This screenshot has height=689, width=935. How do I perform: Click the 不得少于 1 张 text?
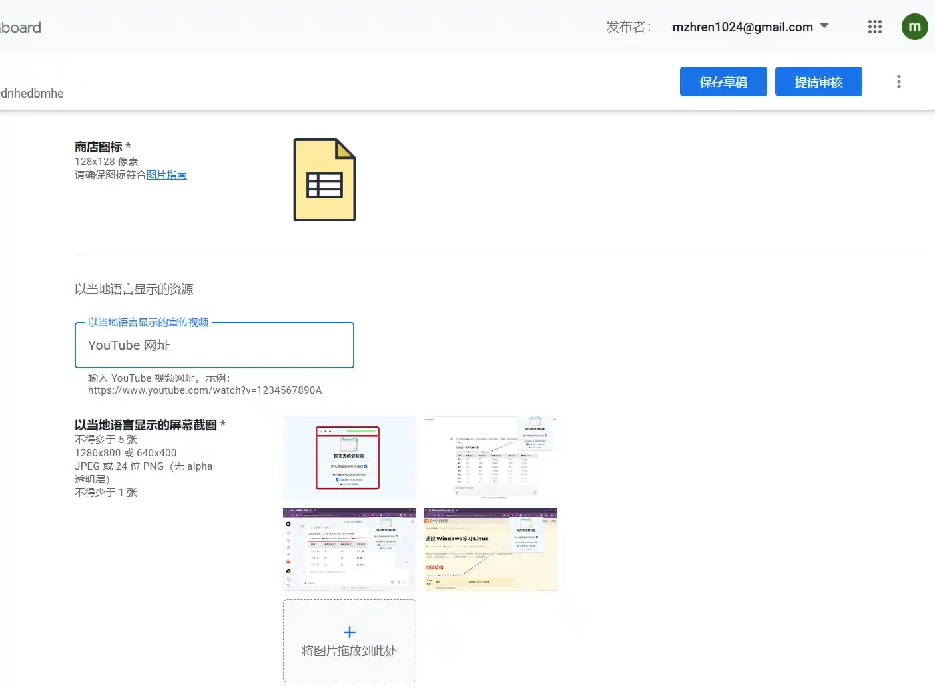tap(106, 493)
